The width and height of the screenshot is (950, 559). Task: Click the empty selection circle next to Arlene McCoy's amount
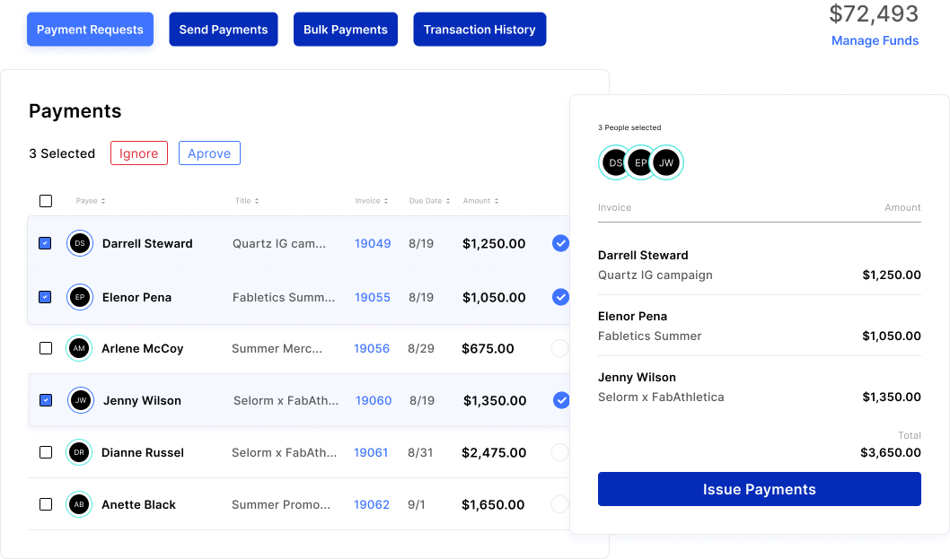click(560, 348)
